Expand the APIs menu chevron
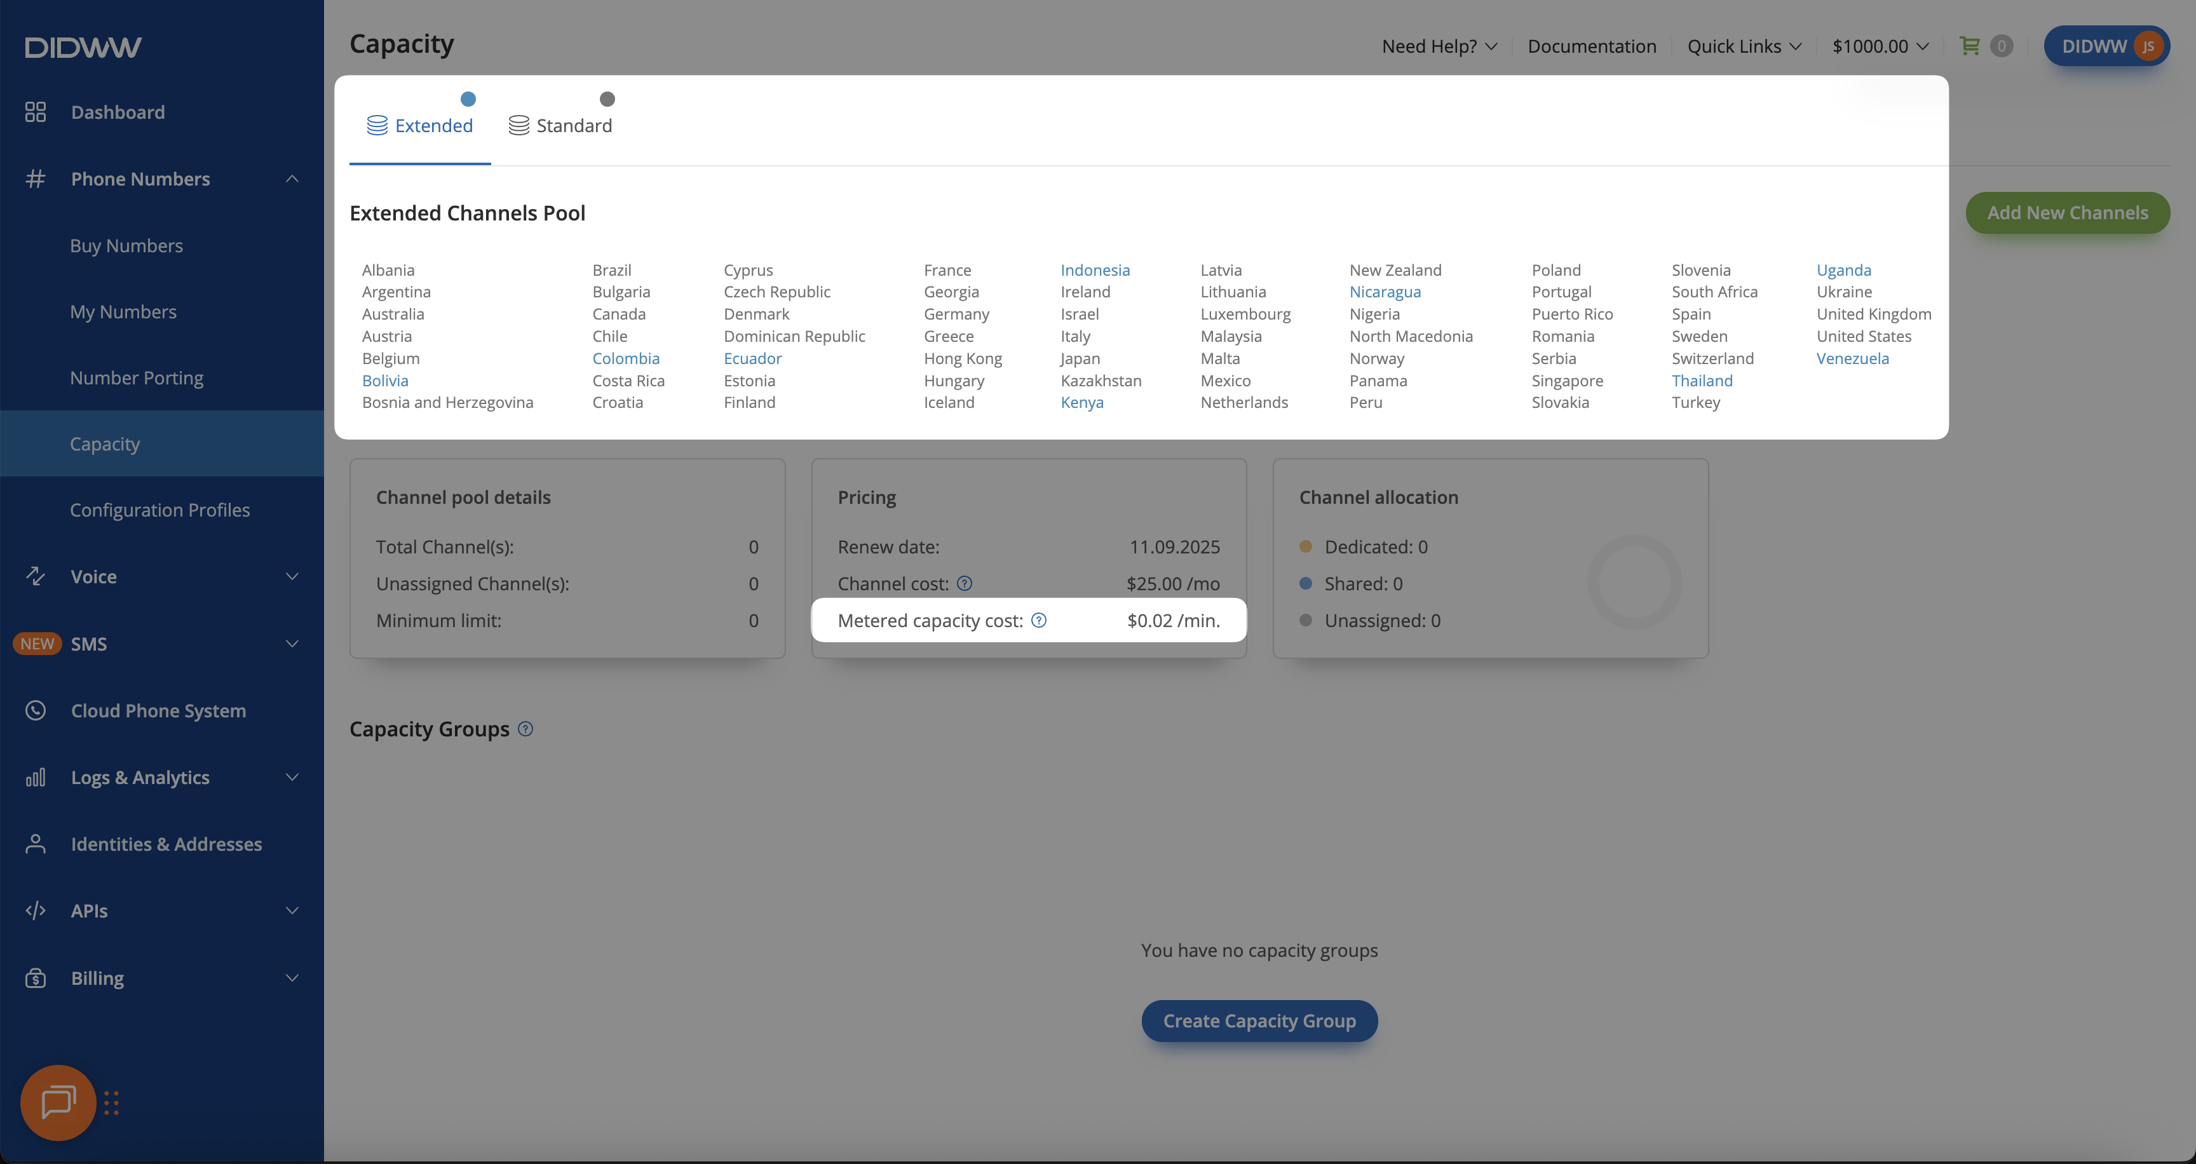The height and width of the screenshot is (1164, 2196). point(292,910)
